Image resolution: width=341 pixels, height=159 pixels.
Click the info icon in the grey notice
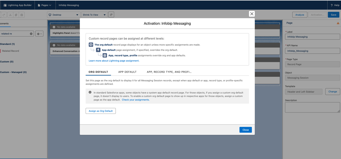(x=90, y=92)
